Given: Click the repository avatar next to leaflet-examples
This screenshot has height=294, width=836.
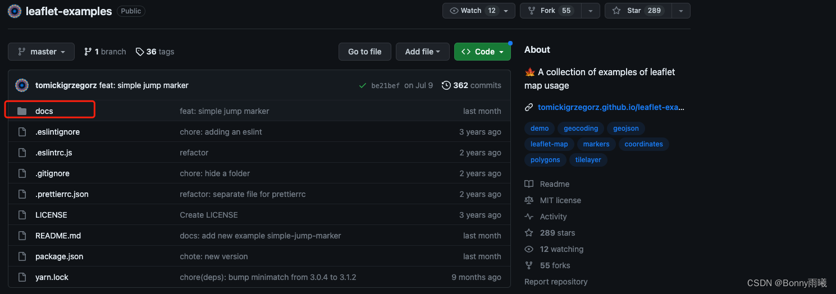Looking at the screenshot, I should (x=15, y=11).
